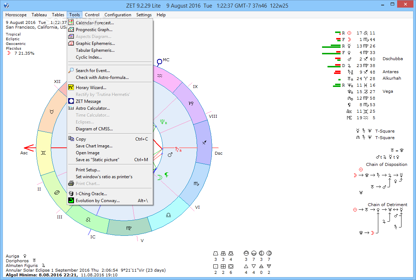Viewport: 416px width, 280px height.
Task: Click the ZET application icon in the title bar
Action: (x=7, y=5)
